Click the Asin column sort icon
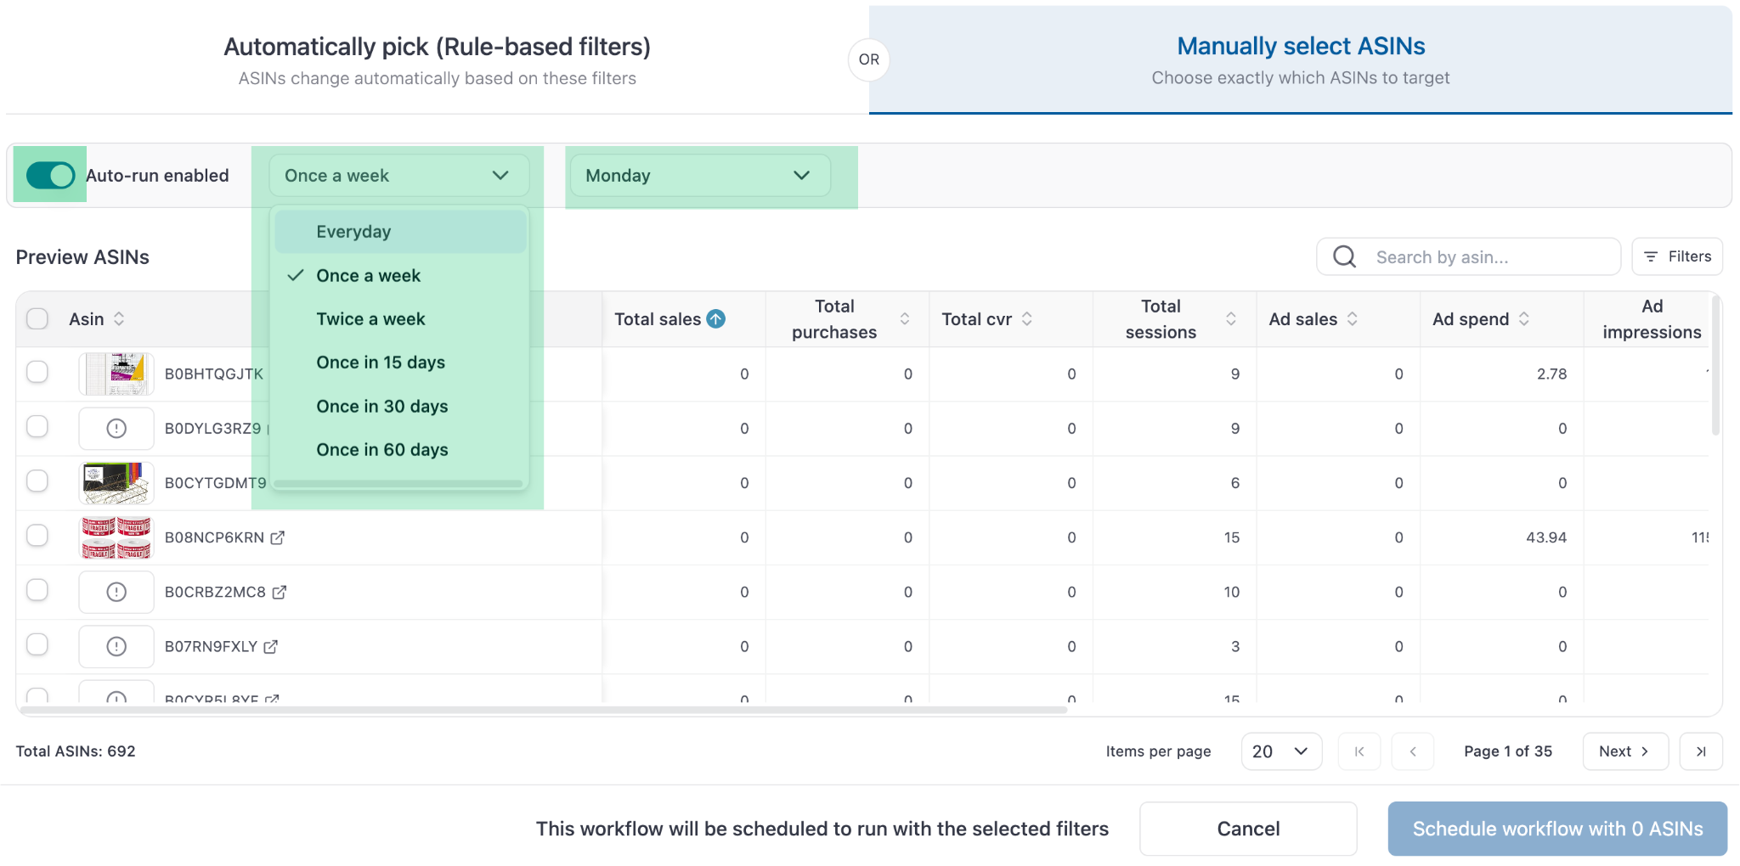This screenshot has height=866, width=1740. pyautogui.click(x=119, y=319)
